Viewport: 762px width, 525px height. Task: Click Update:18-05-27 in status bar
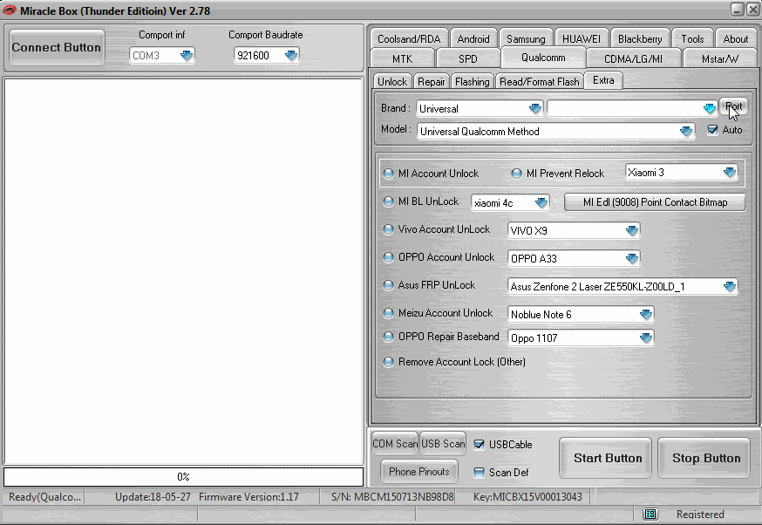pos(153,497)
